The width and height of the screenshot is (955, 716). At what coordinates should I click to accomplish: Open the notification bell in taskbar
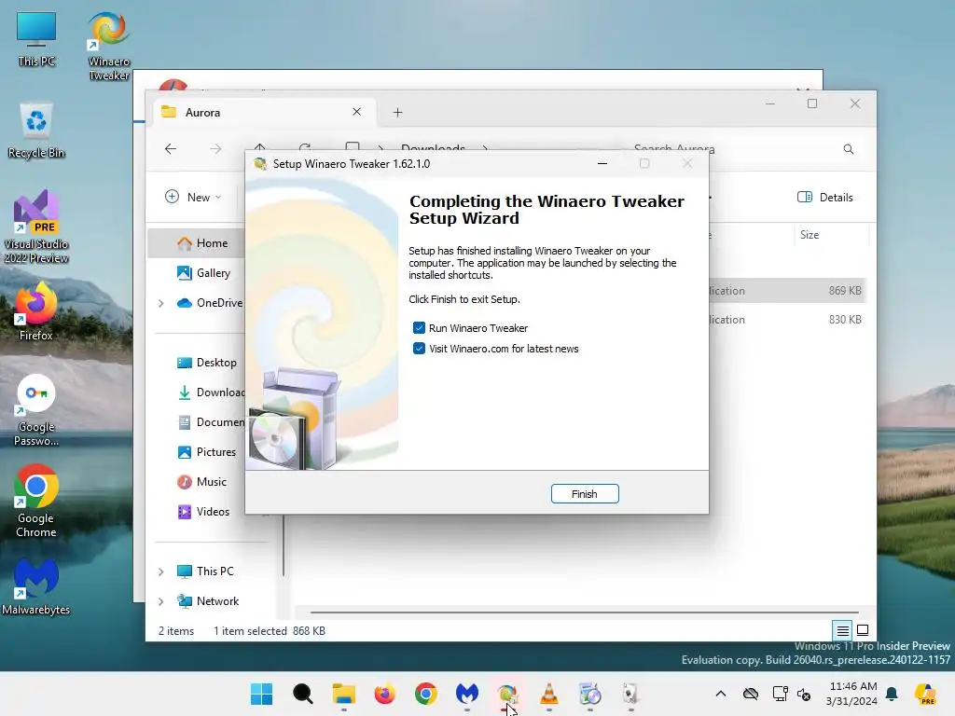pos(892,694)
